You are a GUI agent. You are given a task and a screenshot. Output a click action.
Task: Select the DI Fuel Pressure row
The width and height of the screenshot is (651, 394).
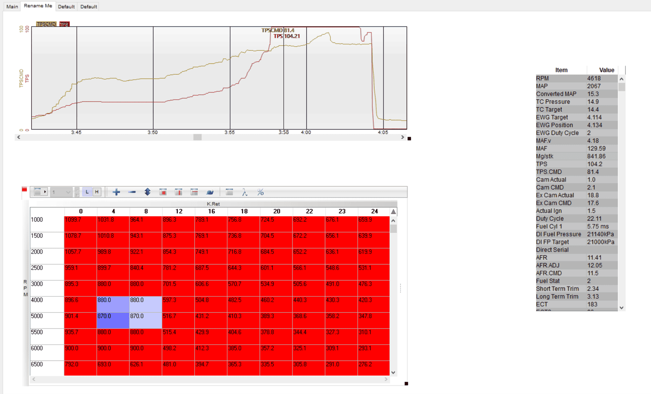tap(577, 234)
